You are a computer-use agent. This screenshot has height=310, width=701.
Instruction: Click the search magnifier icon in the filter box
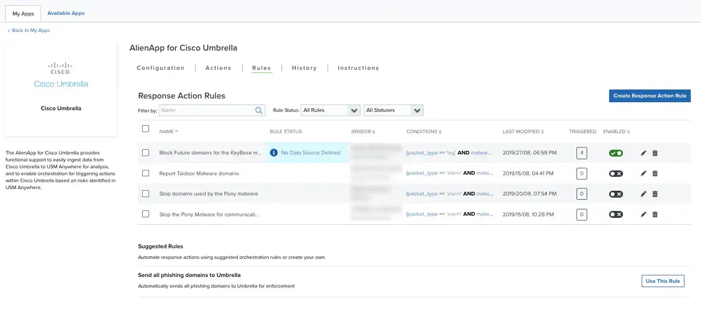point(259,110)
